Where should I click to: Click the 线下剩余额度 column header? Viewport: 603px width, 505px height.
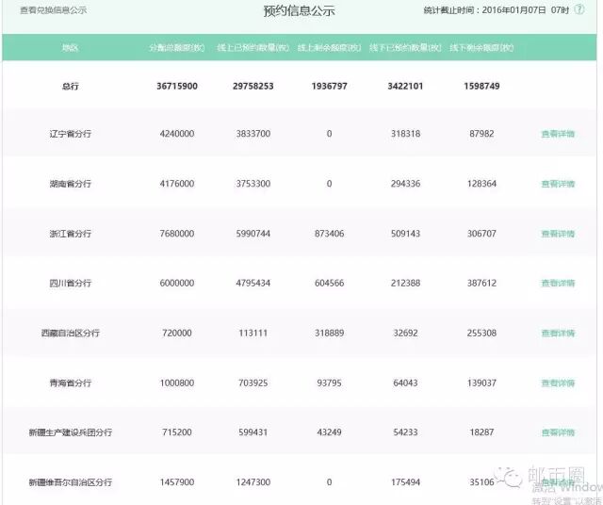click(x=481, y=48)
